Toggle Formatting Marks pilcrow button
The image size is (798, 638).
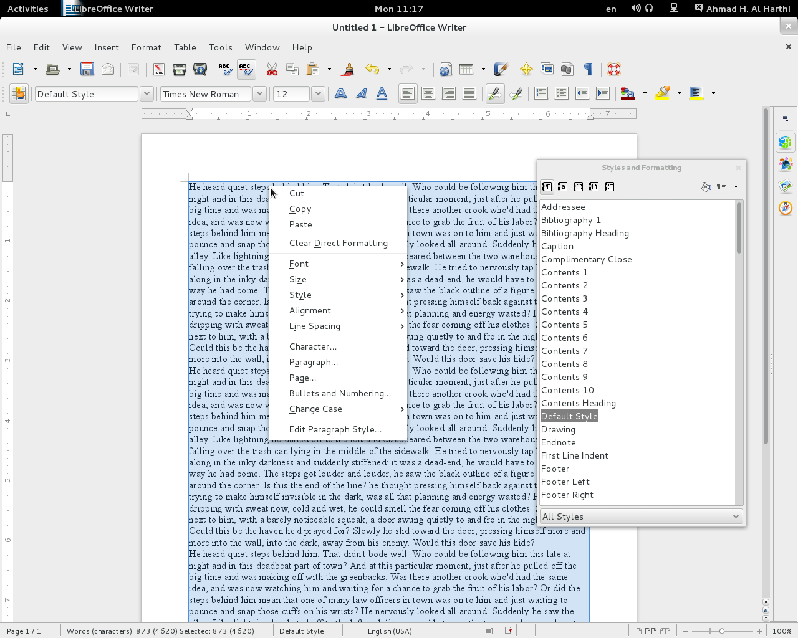[x=588, y=69]
